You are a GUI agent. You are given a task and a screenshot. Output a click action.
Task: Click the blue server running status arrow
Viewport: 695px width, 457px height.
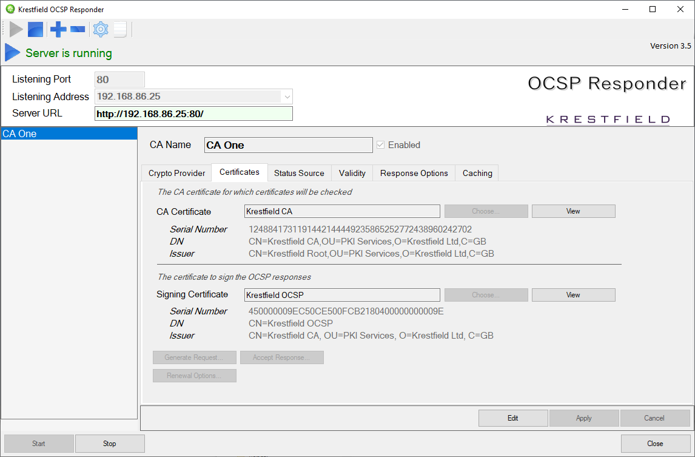click(x=12, y=52)
